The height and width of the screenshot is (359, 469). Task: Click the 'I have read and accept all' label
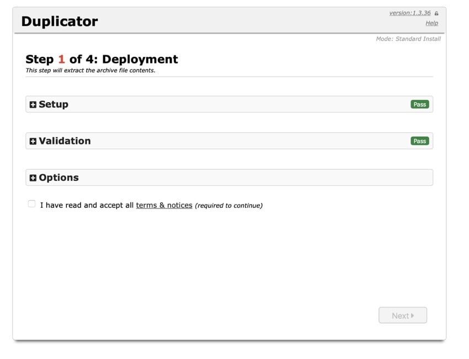coord(87,205)
